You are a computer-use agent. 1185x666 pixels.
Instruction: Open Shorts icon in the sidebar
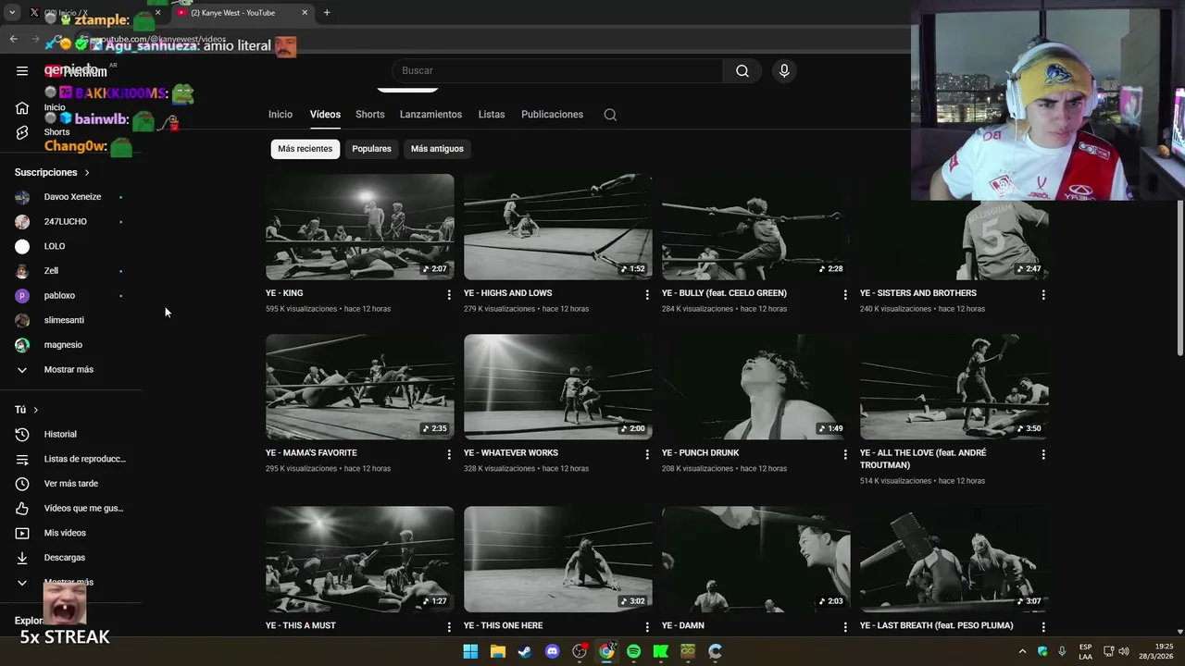22,132
